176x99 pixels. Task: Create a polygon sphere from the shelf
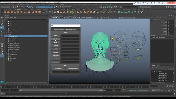(5, 12)
